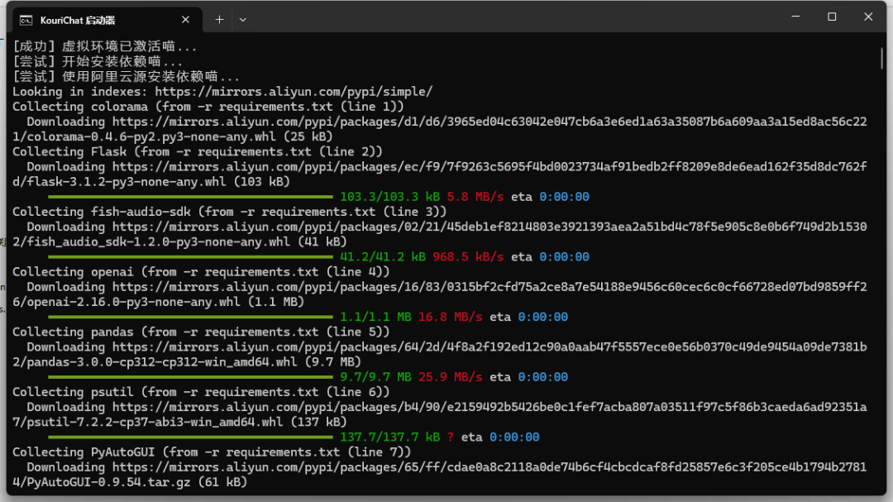893x502 pixels.
Task: Close the terminal window
Action: (x=868, y=17)
